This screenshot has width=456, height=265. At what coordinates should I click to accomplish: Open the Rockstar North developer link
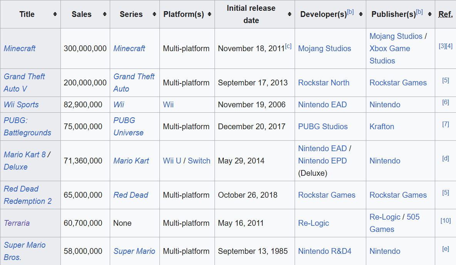click(324, 83)
